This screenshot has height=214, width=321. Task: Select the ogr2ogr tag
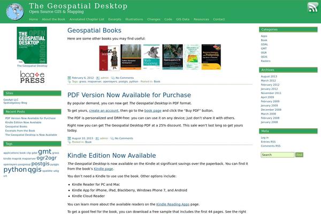[47, 158]
